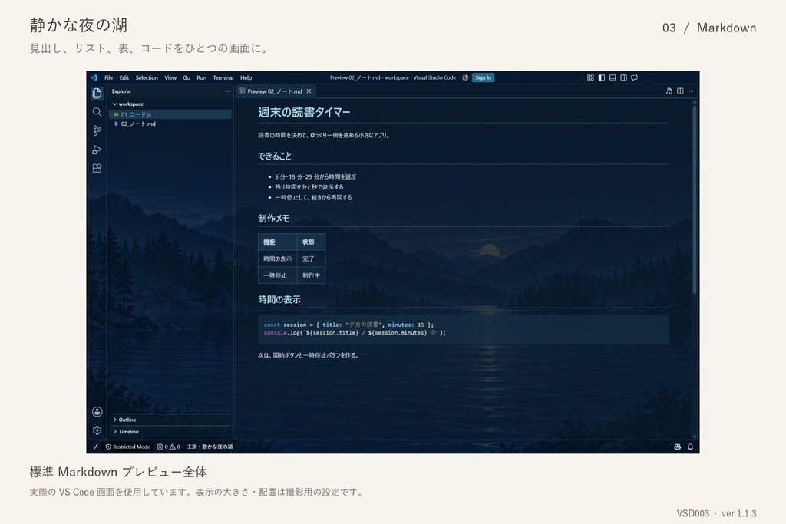Click the remote window status bar icon
Screen dimensions: 786x524
point(95,447)
